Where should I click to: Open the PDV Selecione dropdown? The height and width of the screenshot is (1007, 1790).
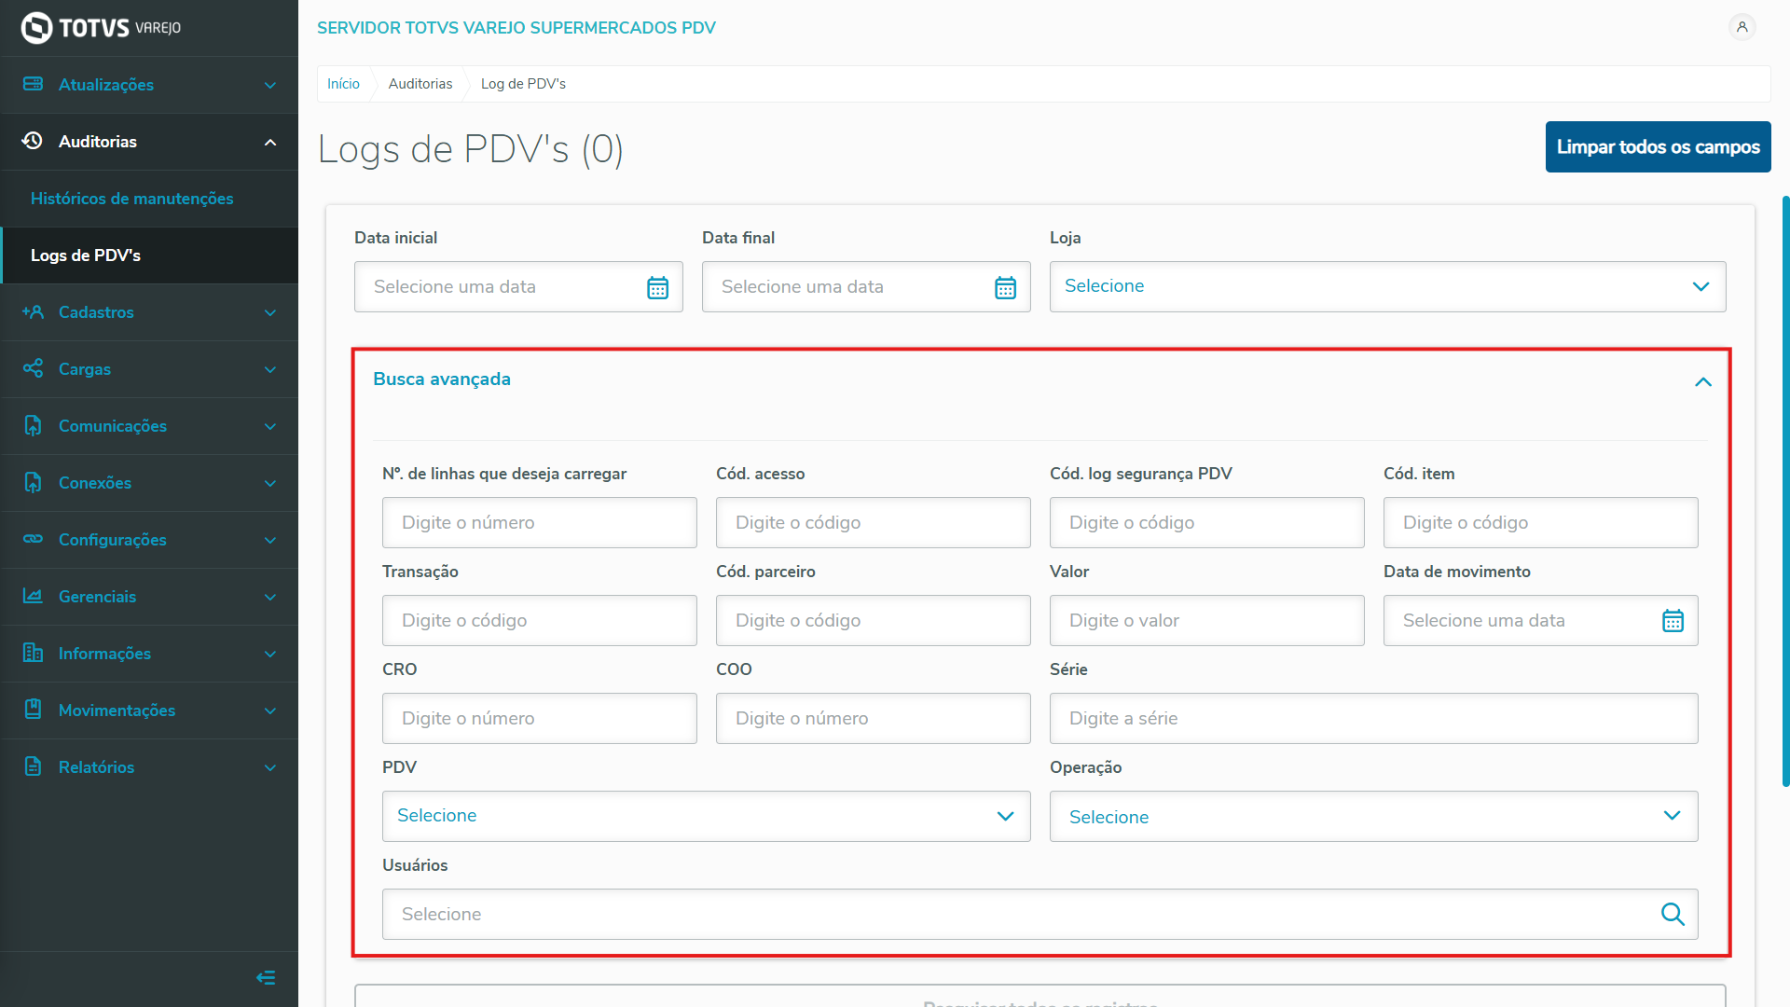pos(706,816)
